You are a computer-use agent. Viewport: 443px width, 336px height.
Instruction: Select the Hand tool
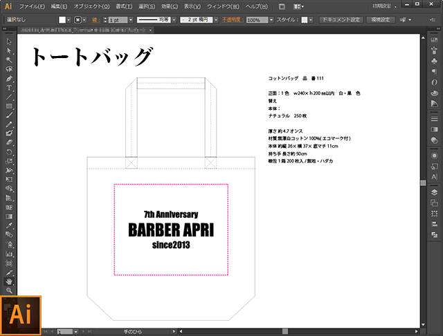(x=9, y=281)
